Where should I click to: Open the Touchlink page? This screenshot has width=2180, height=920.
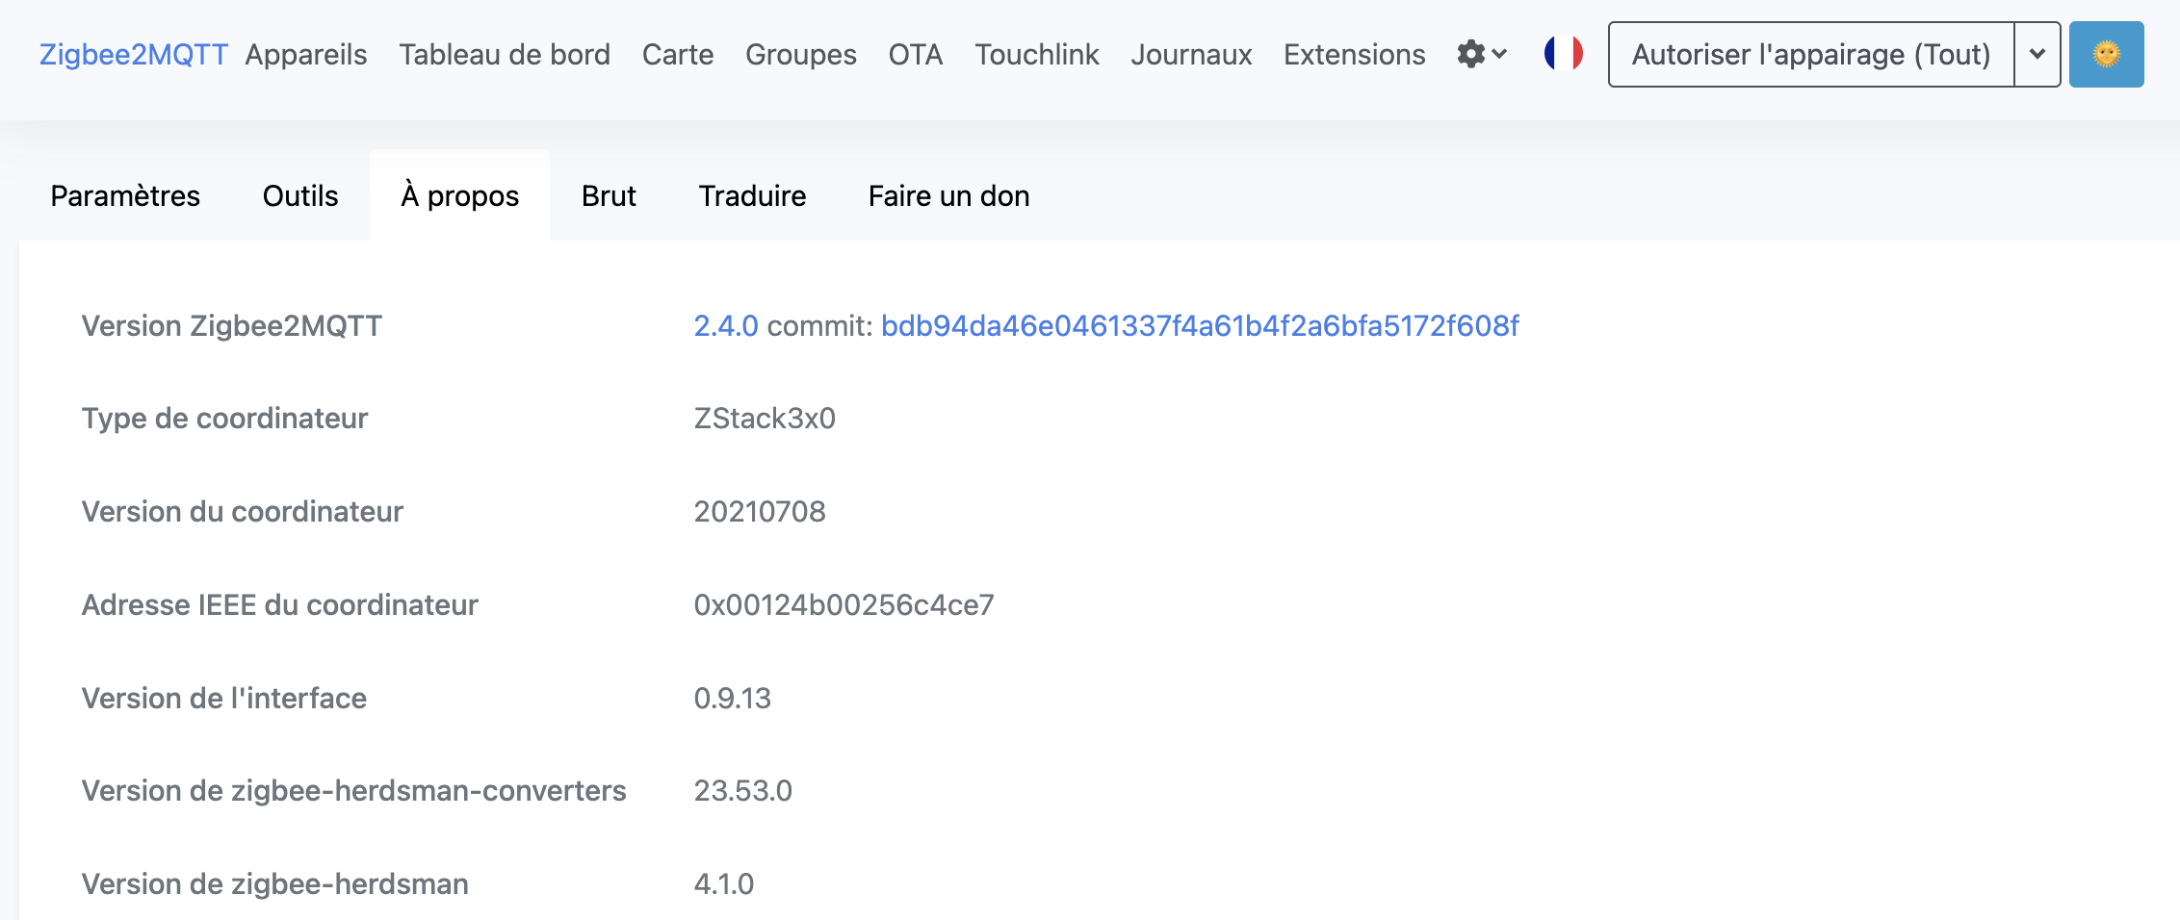pos(1037,54)
